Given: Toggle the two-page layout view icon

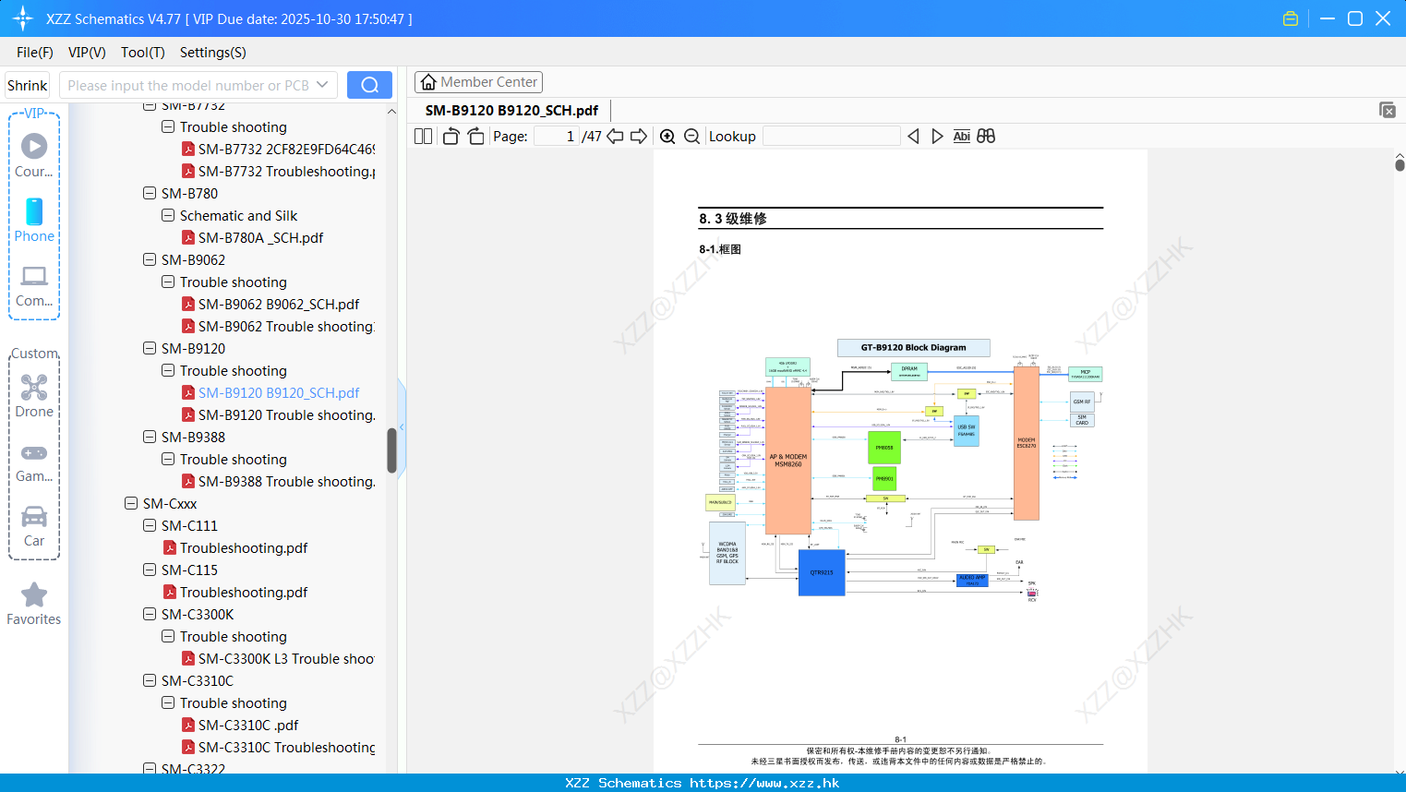Looking at the screenshot, I should click(x=423, y=136).
